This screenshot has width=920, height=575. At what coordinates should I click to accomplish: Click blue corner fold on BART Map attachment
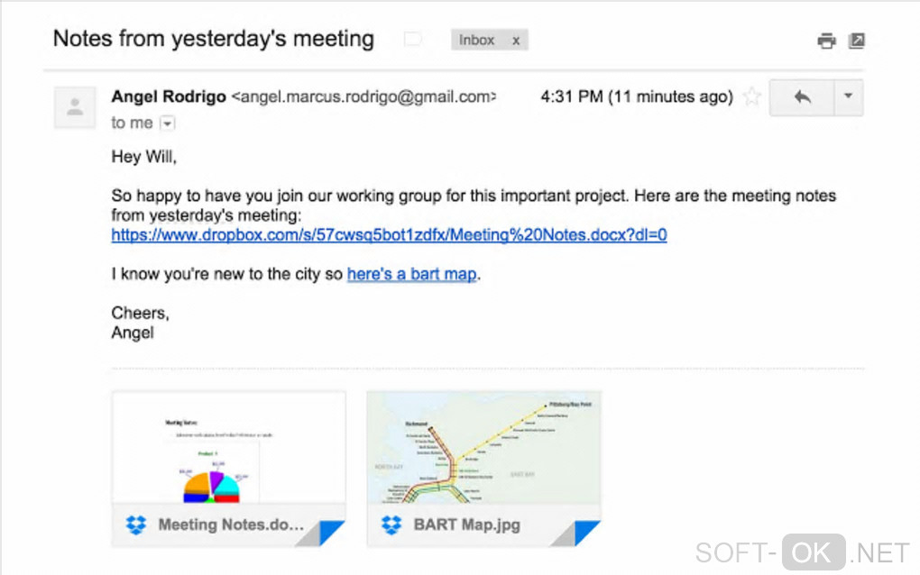pyautogui.click(x=588, y=534)
